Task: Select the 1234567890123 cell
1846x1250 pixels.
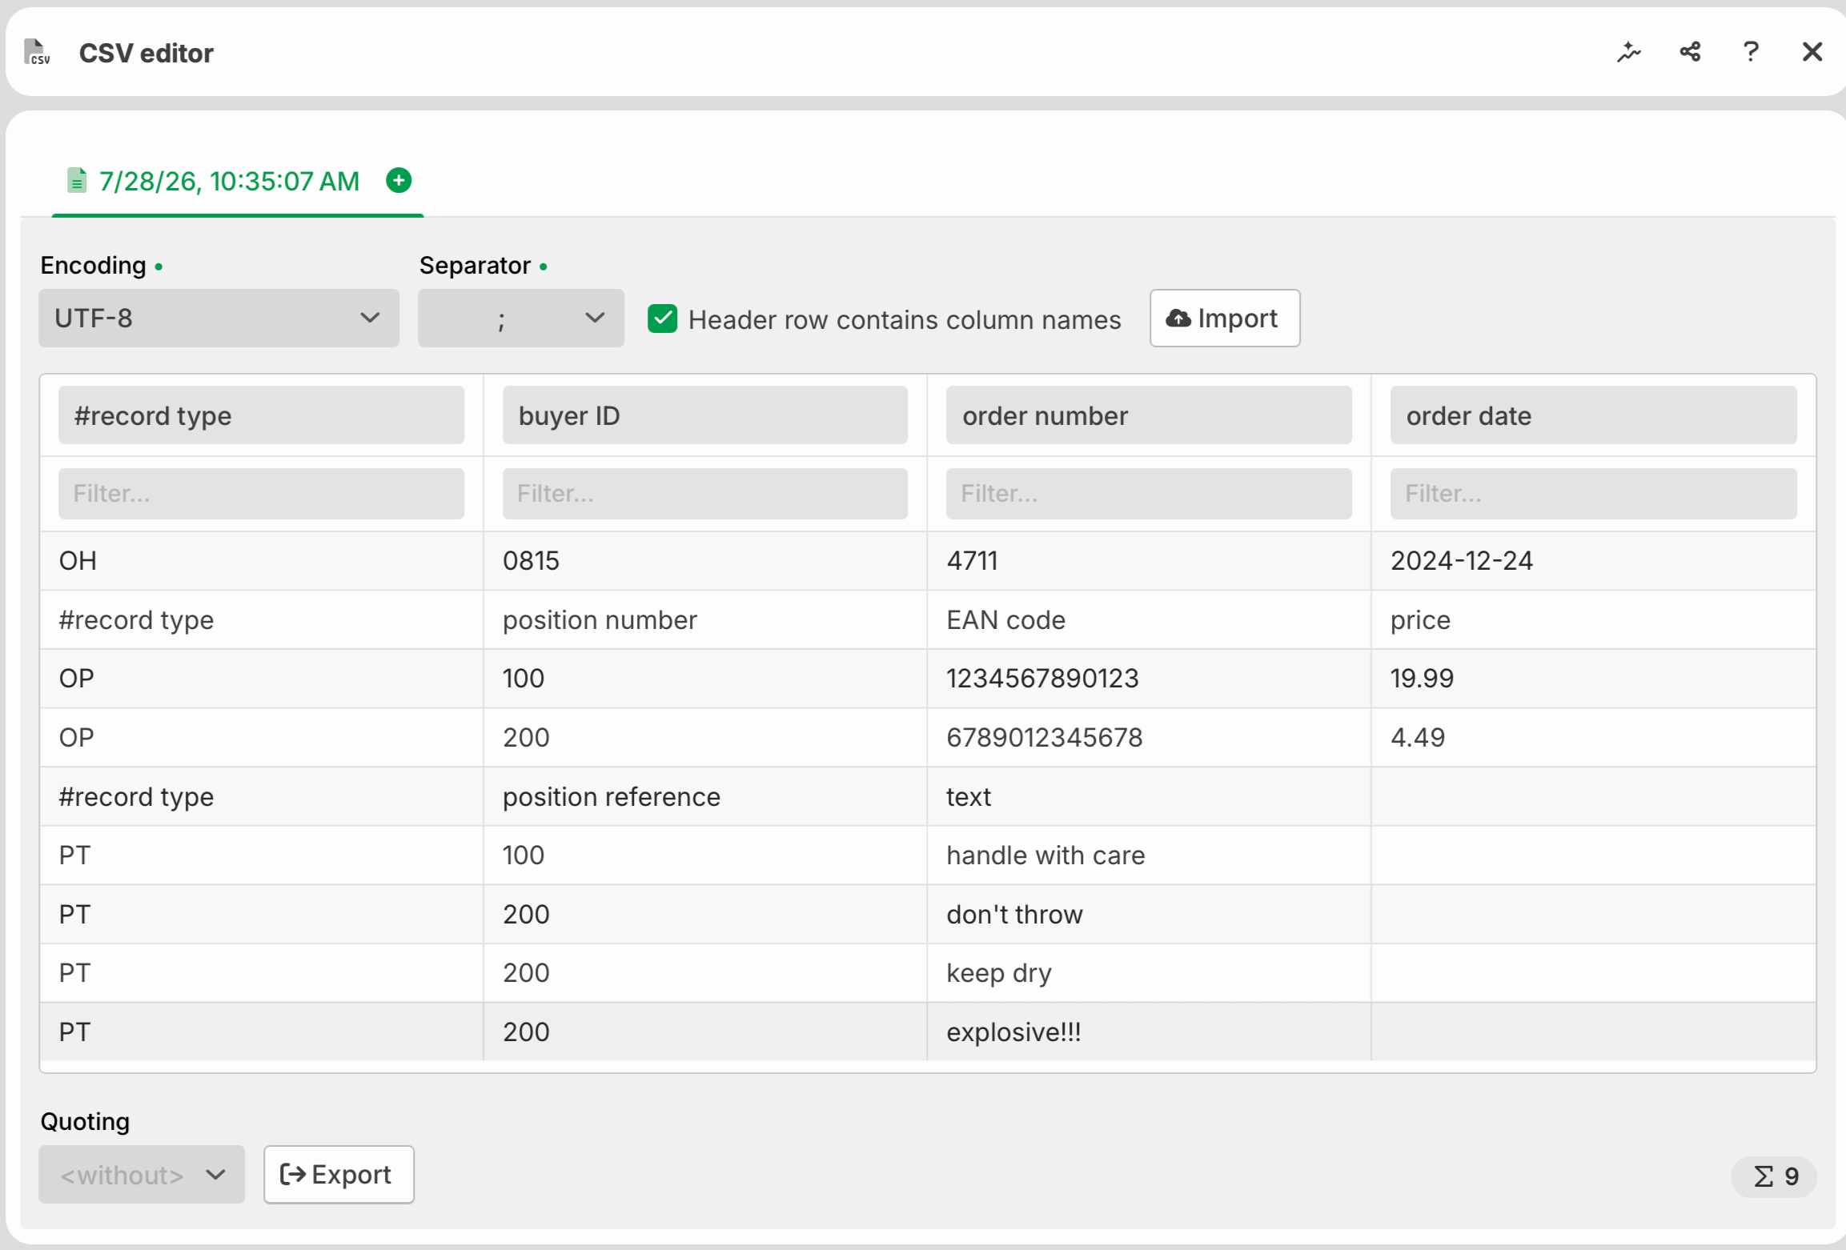Action: coord(1149,679)
